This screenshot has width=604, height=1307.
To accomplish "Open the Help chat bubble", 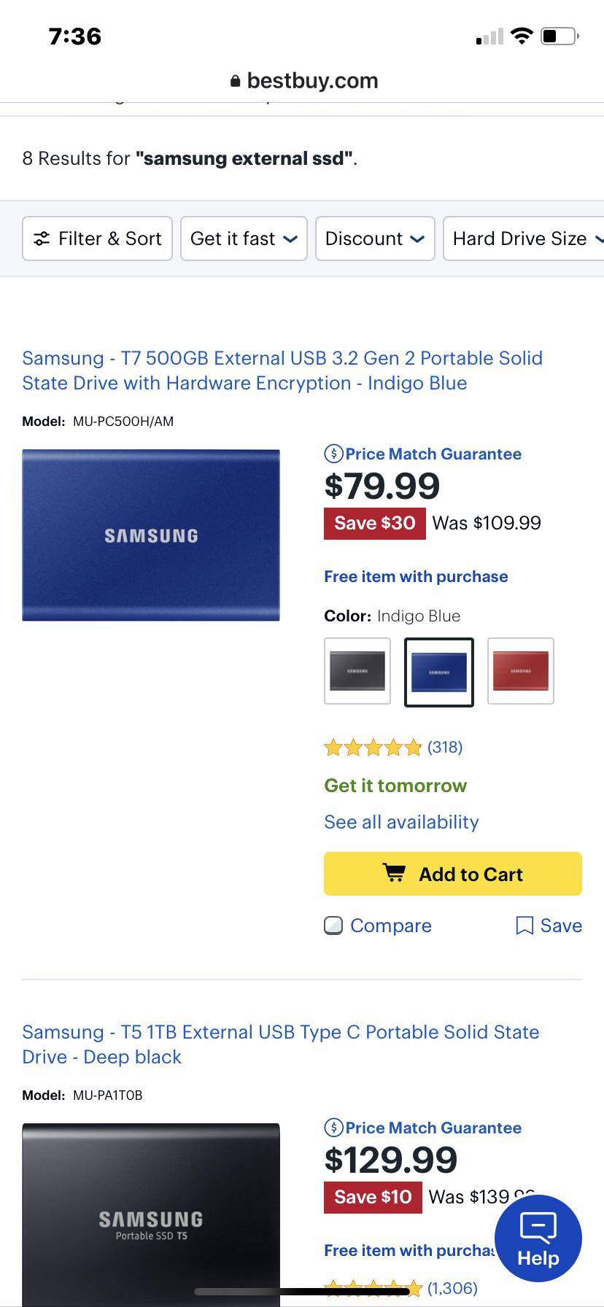I will [538, 1238].
